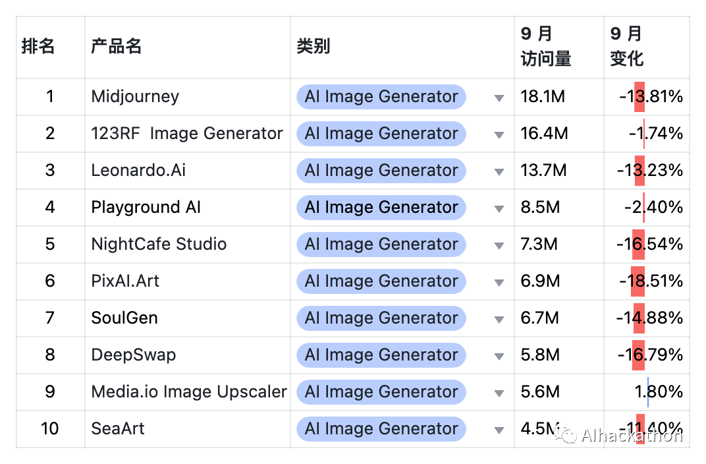This screenshot has height=464, width=706.
Task: Select the -2.40% change cell
Action: (647, 208)
